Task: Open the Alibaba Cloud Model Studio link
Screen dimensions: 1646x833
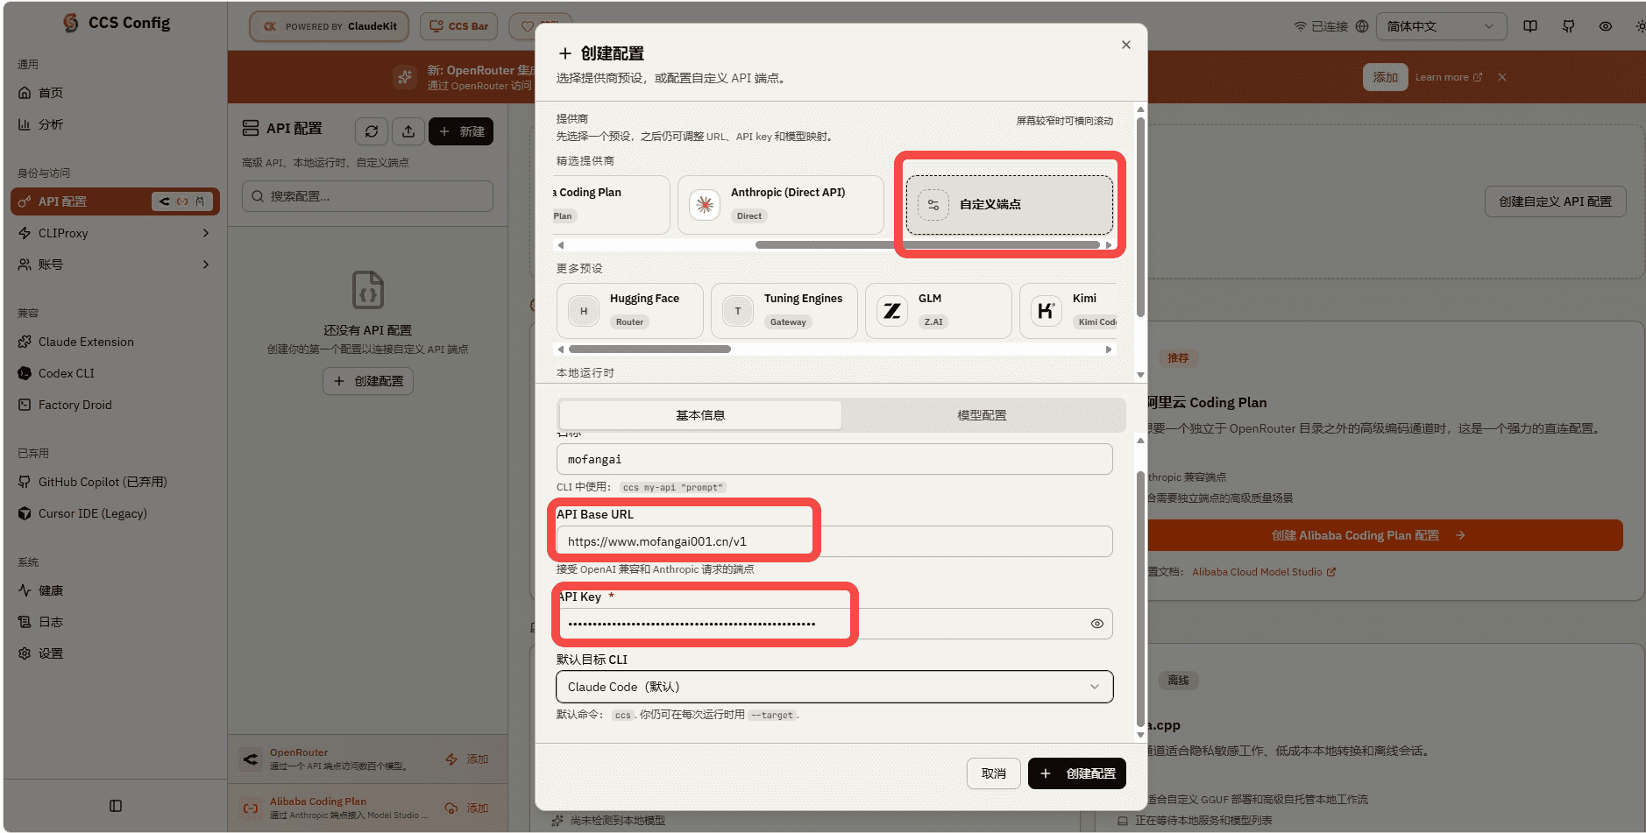Action: (1264, 572)
